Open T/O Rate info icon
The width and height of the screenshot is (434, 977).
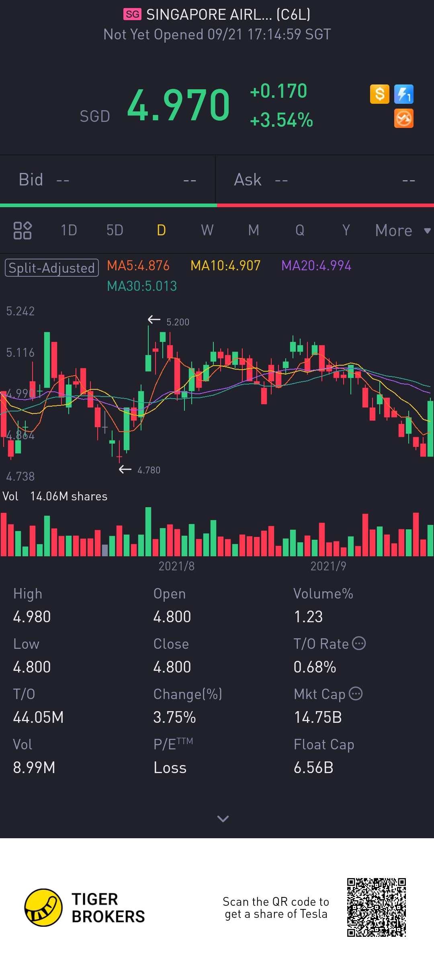click(359, 644)
